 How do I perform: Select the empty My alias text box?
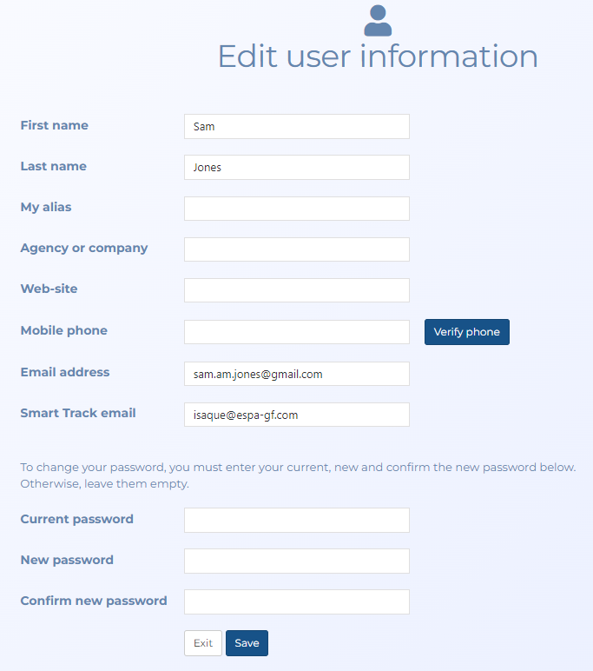[296, 209]
